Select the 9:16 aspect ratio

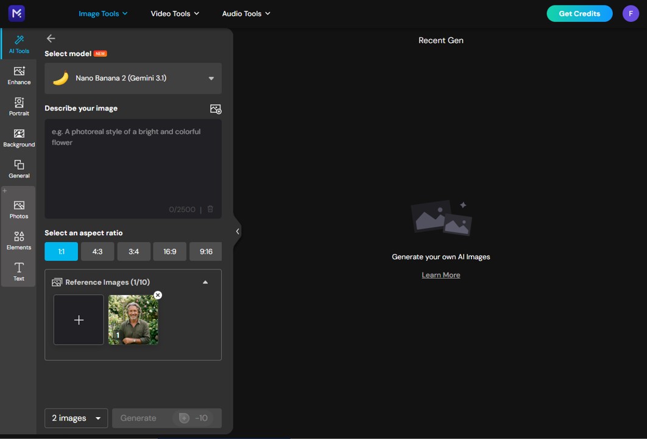(x=205, y=251)
